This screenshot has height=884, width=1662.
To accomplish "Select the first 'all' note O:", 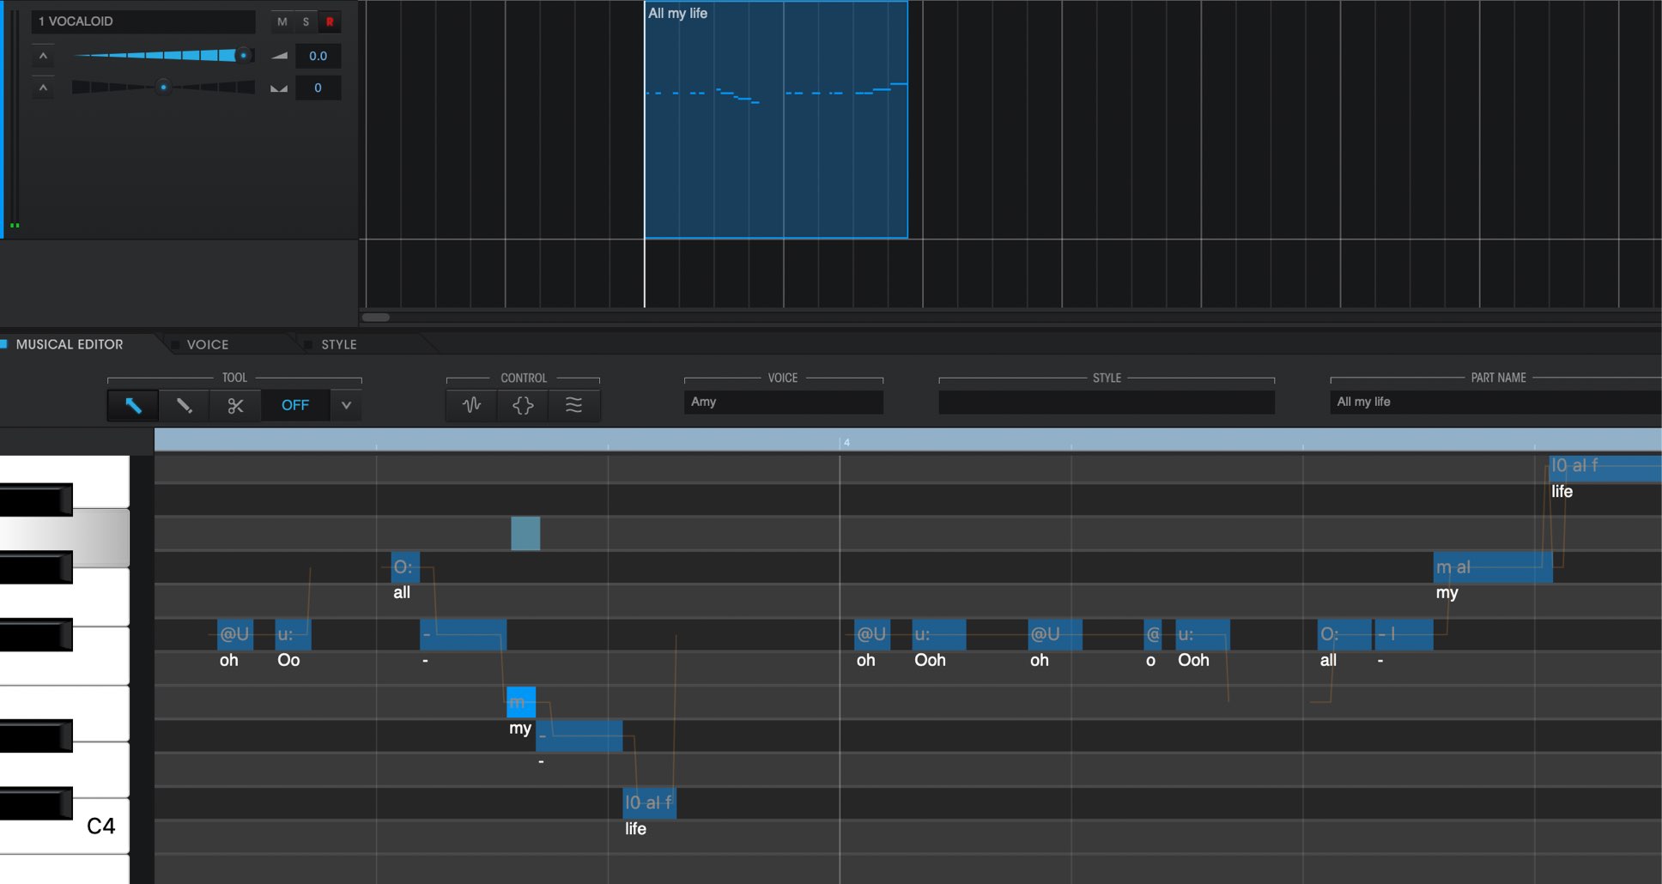I will (405, 566).
